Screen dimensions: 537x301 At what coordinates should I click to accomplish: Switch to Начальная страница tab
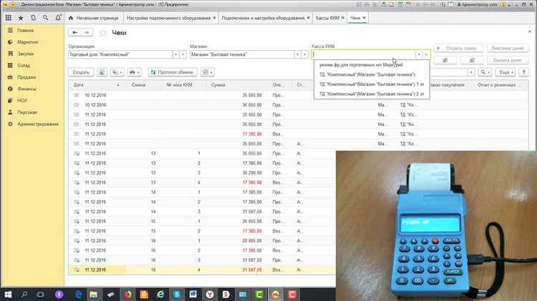pos(93,18)
